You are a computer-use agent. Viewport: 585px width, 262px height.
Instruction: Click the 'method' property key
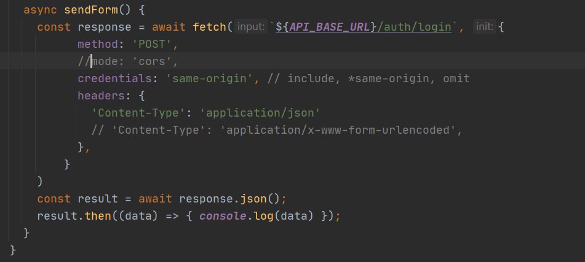coord(98,44)
